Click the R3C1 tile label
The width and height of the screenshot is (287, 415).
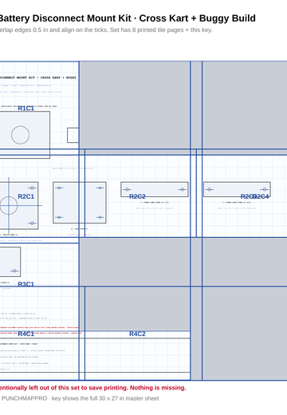[26, 284]
